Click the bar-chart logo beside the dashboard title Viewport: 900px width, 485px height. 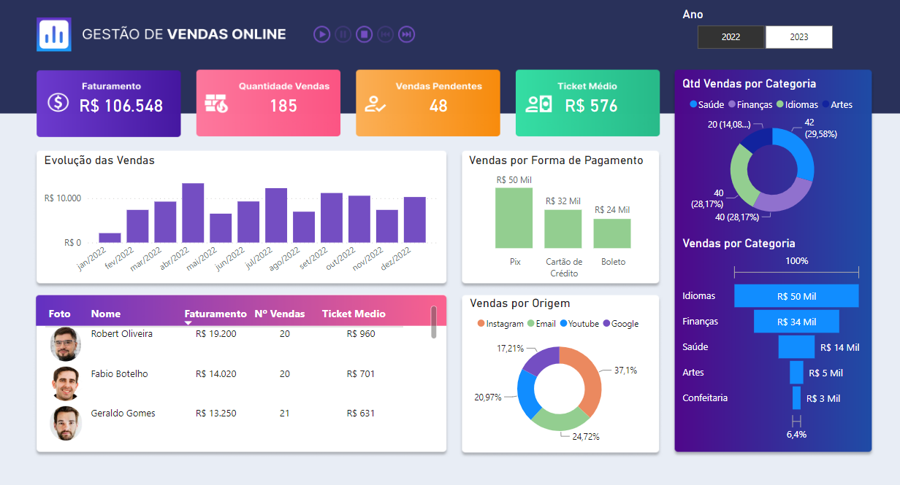(54, 34)
